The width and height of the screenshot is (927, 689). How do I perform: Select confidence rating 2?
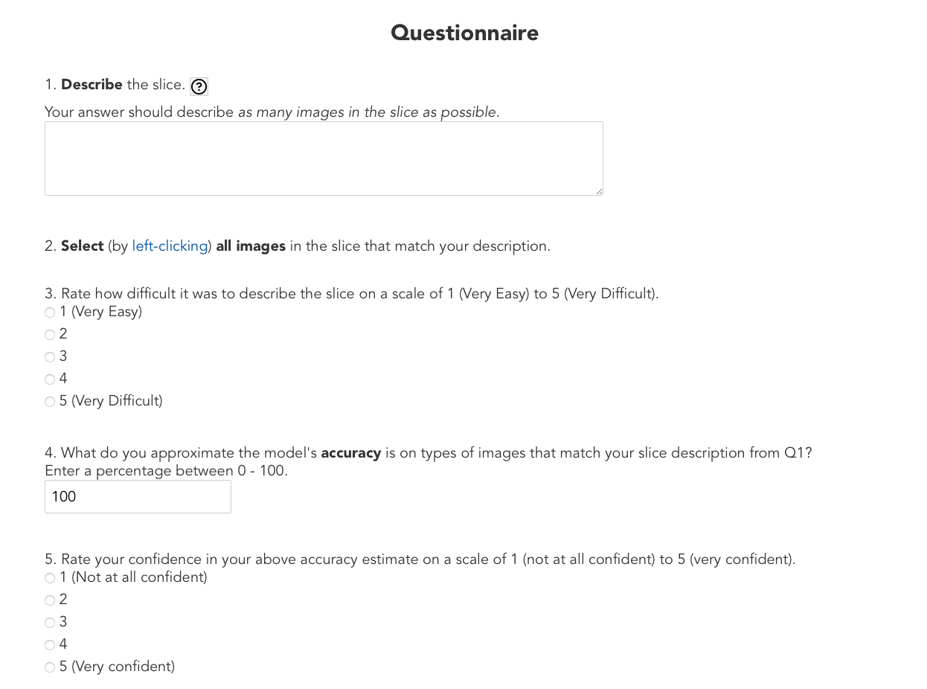tap(50, 600)
